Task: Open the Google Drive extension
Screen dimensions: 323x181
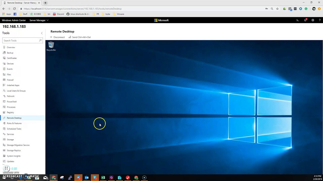Action: tap(284, 9)
